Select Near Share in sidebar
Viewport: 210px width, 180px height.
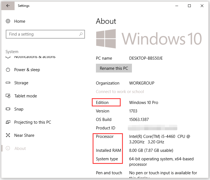click(x=24, y=135)
